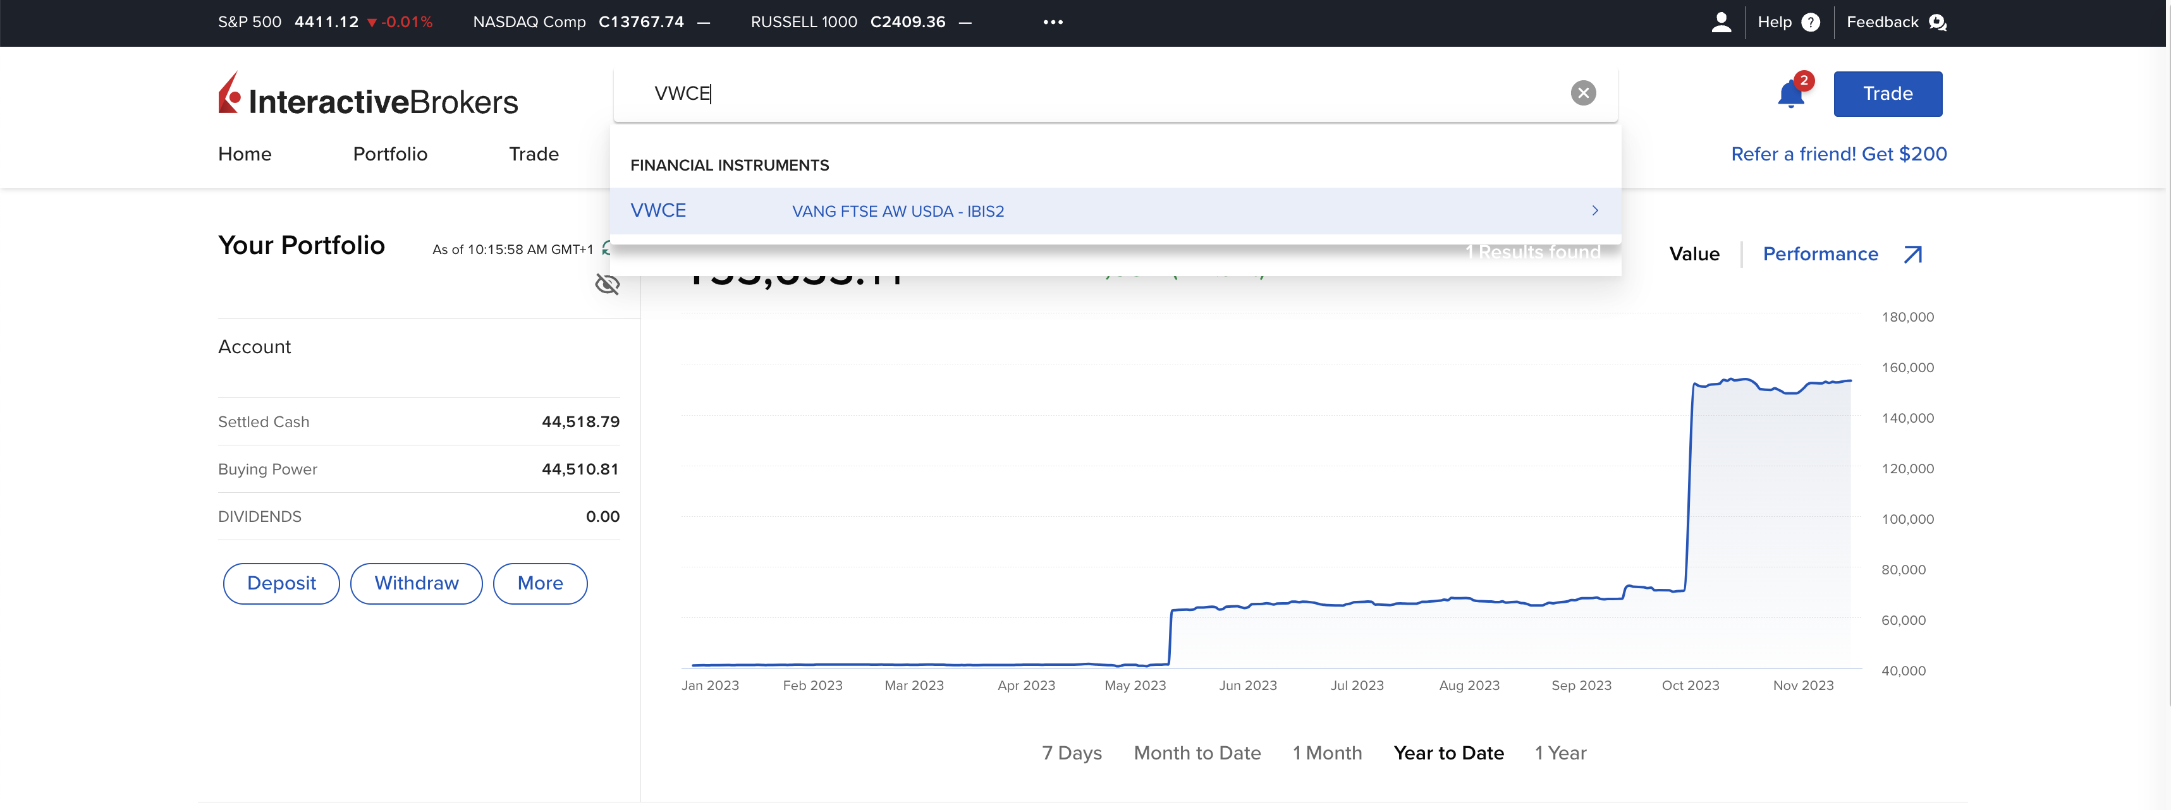Switch chart to Performance view

pos(1819,254)
